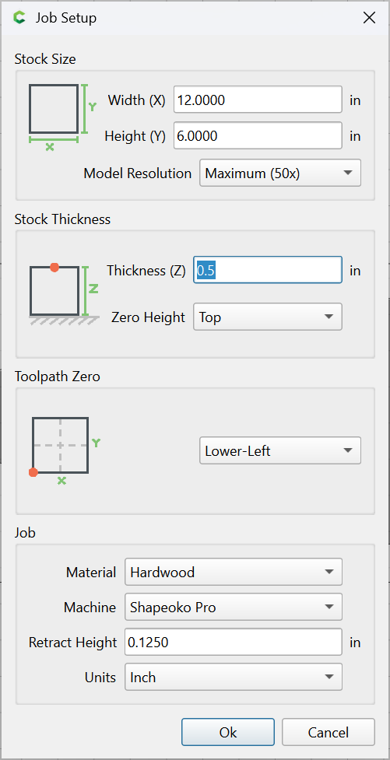Image resolution: width=390 pixels, height=760 pixels.
Task: Click the Retract Height input field
Action: click(234, 642)
